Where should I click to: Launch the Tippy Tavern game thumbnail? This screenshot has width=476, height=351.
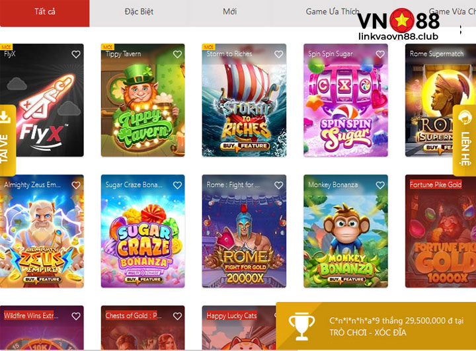[143, 100]
